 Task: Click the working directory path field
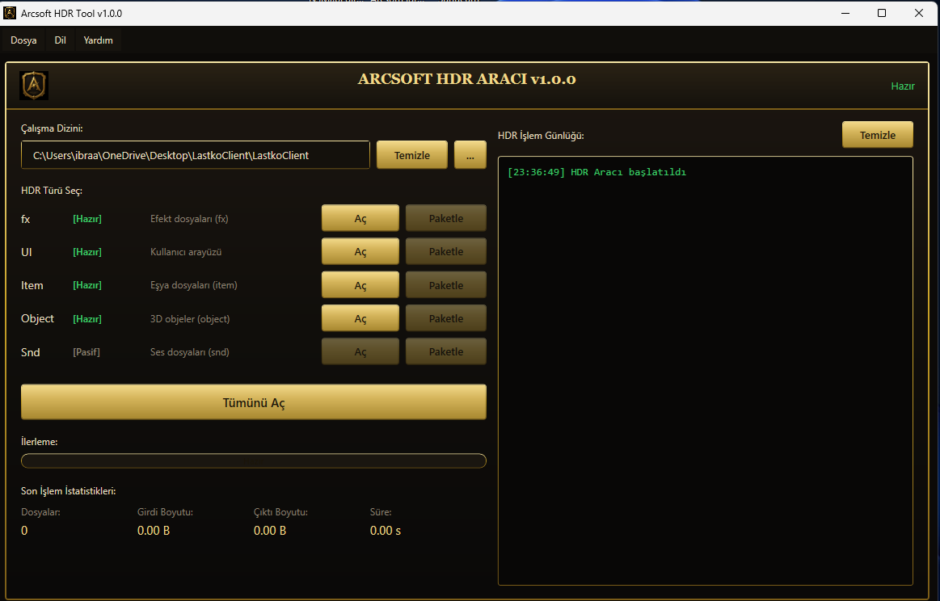[x=196, y=155]
